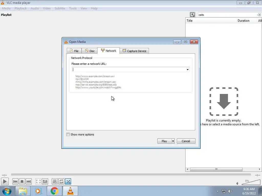Cancel the Open Media dialog
262x196 pixels.
pos(186,141)
